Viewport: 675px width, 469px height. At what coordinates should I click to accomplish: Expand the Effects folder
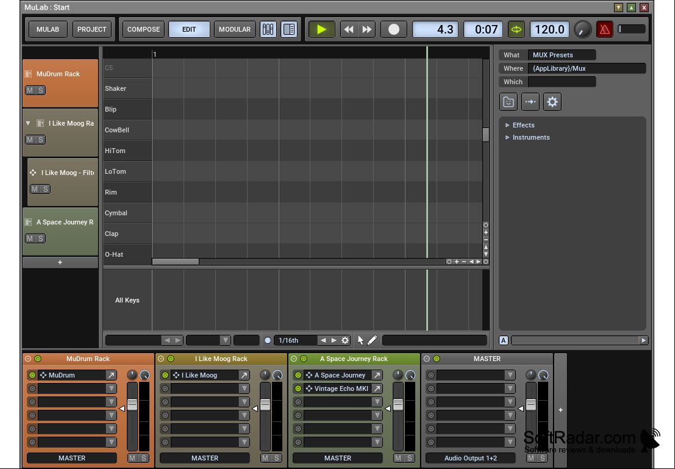click(x=507, y=125)
